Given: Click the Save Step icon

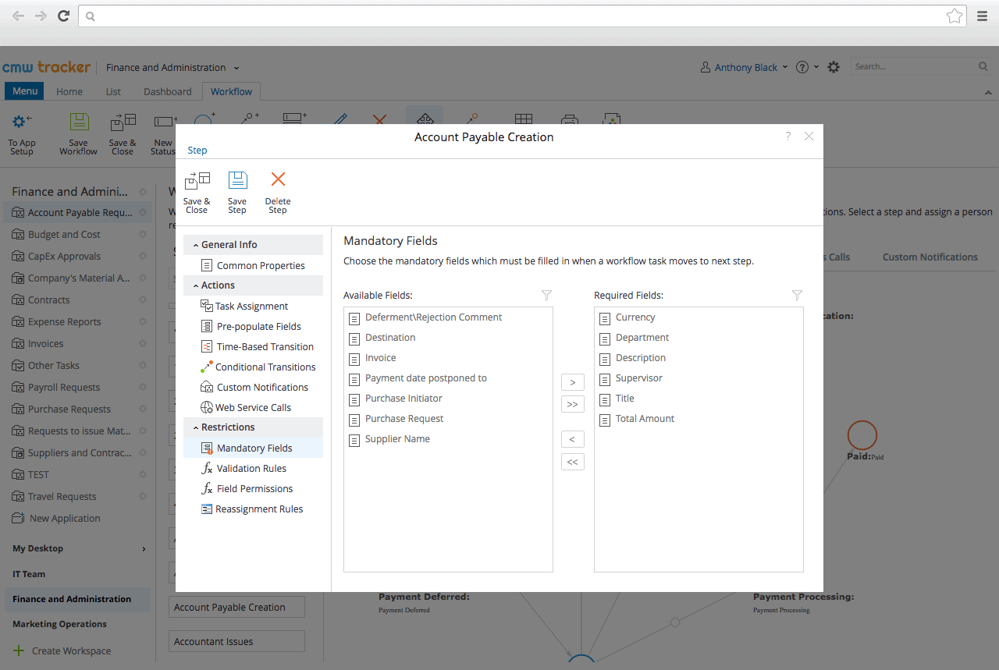Looking at the screenshot, I should tap(237, 181).
